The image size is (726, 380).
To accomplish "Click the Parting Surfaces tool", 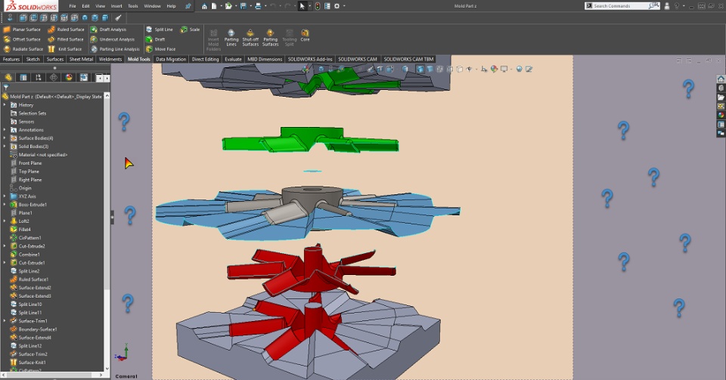I will [270, 38].
